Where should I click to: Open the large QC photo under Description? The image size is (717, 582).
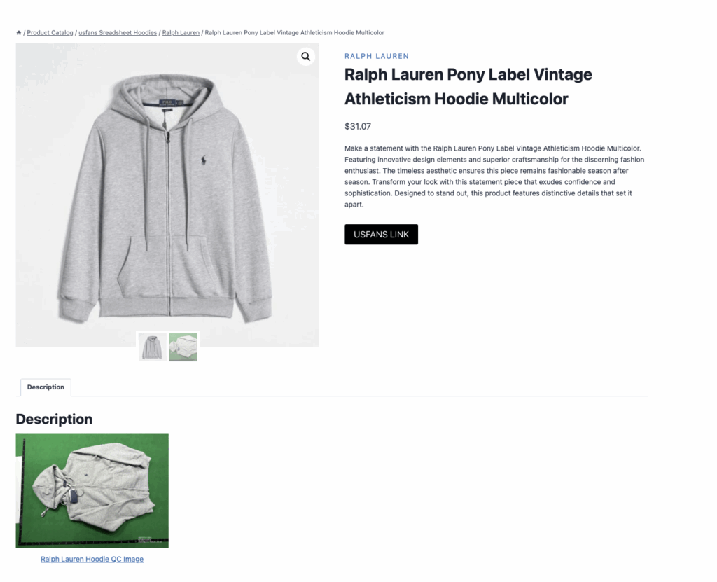point(92,490)
